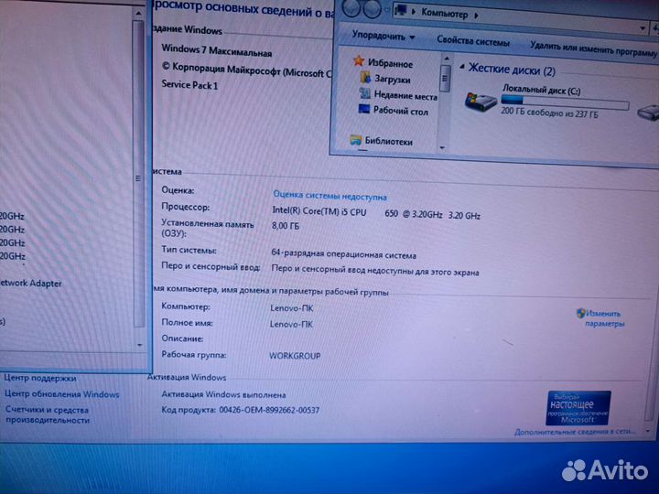Open the Упорядочить dropdown menu
Image resolution: width=659 pixels, height=494 pixels.
click(383, 36)
